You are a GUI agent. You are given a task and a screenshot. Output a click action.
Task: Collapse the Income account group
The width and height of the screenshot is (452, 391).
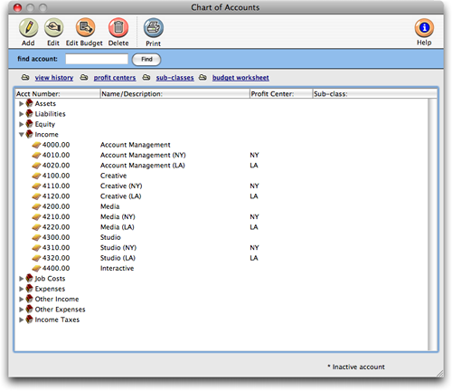(21, 135)
